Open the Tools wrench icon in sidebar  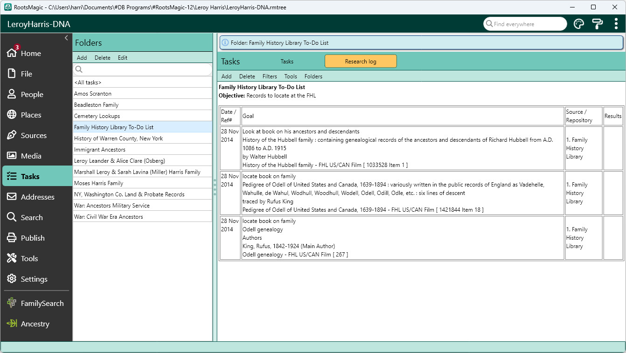(12, 258)
